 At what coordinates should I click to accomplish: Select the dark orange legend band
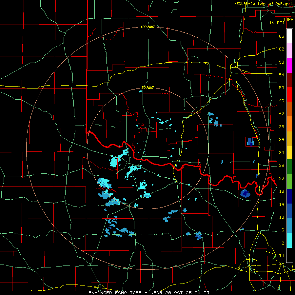click(x=289, y=109)
